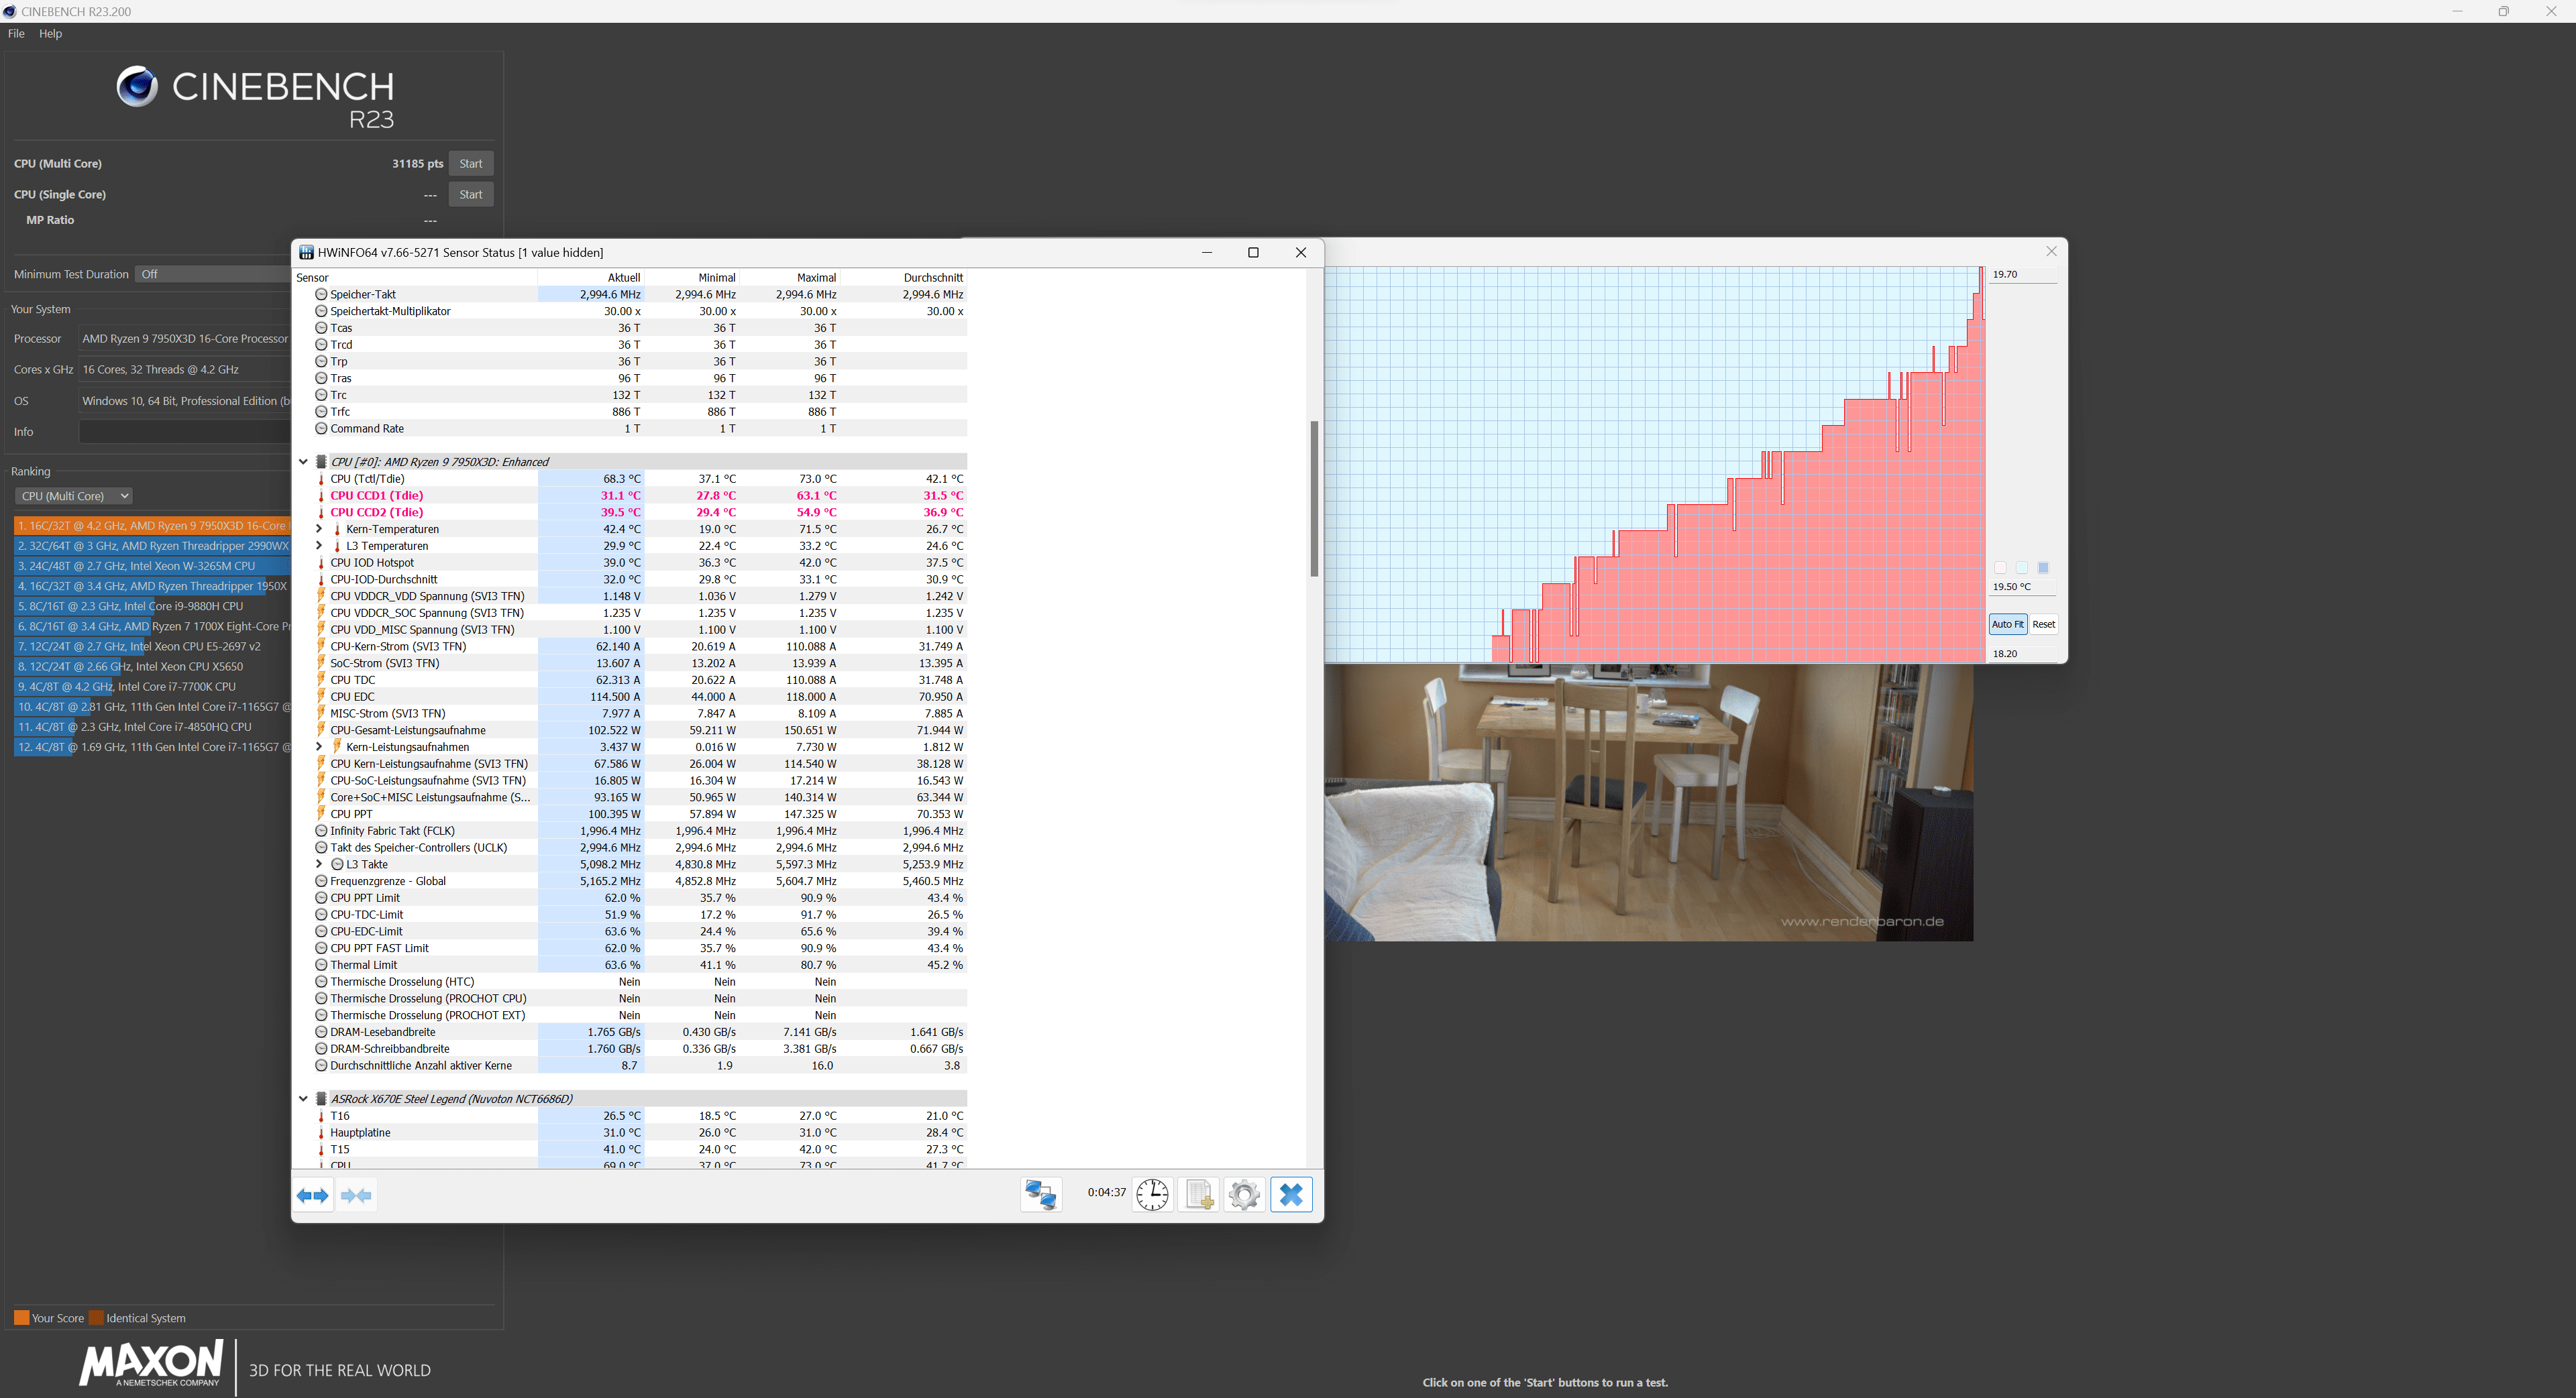The image size is (2576, 1398).
Task: Start the CPU (Multi Core) test
Action: click(x=470, y=164)
